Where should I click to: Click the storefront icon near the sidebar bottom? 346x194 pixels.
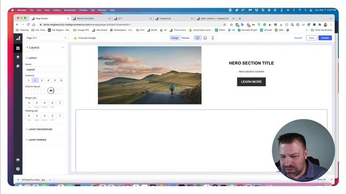click(18, 160)
